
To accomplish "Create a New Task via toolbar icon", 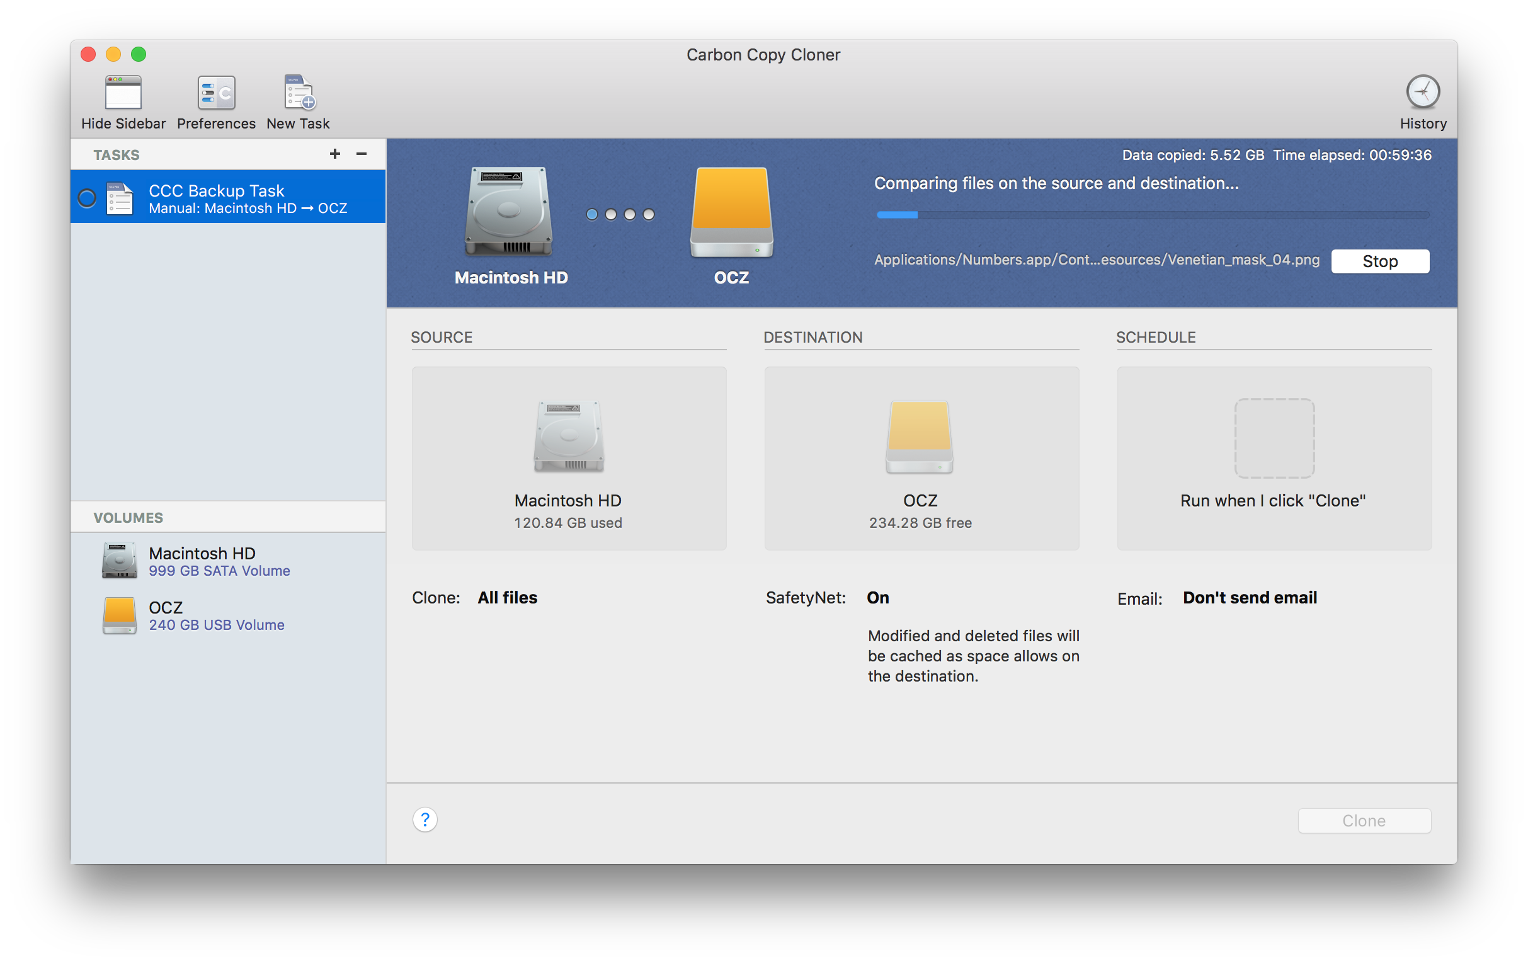I will pyautogui.click(x=299, y=93).
